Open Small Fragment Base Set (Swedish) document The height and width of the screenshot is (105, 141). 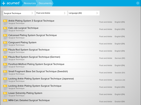(38, 71)
